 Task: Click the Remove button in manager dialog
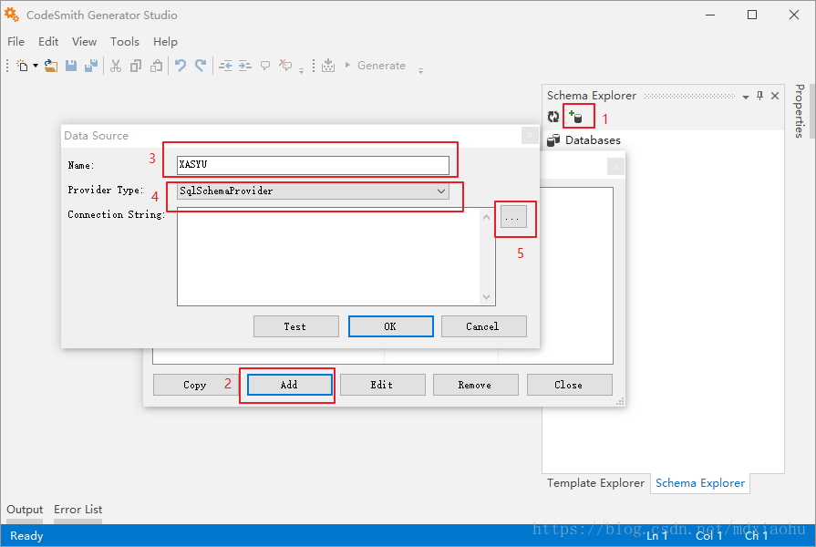476,385
